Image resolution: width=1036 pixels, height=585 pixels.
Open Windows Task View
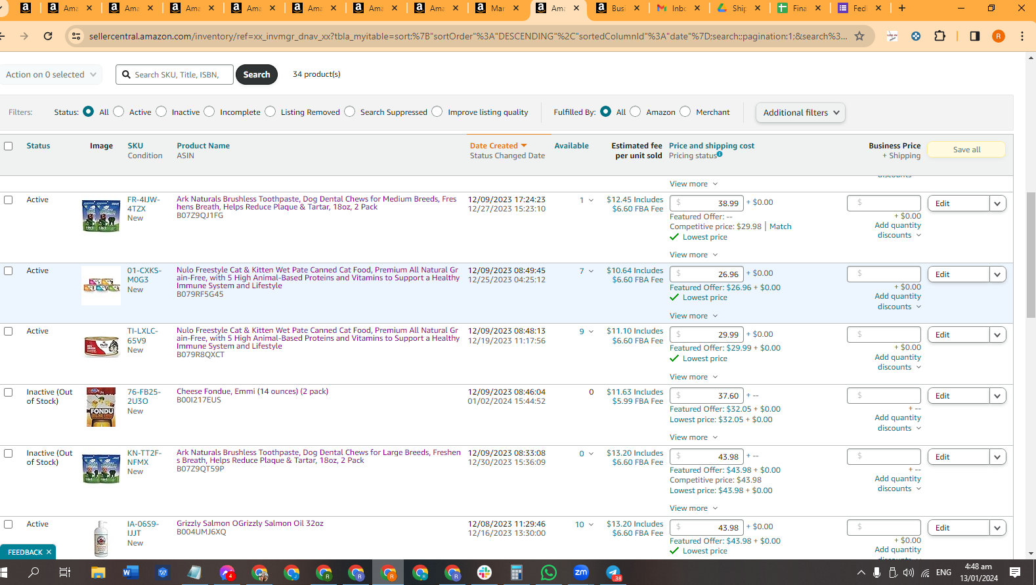[x=65, y=573]
